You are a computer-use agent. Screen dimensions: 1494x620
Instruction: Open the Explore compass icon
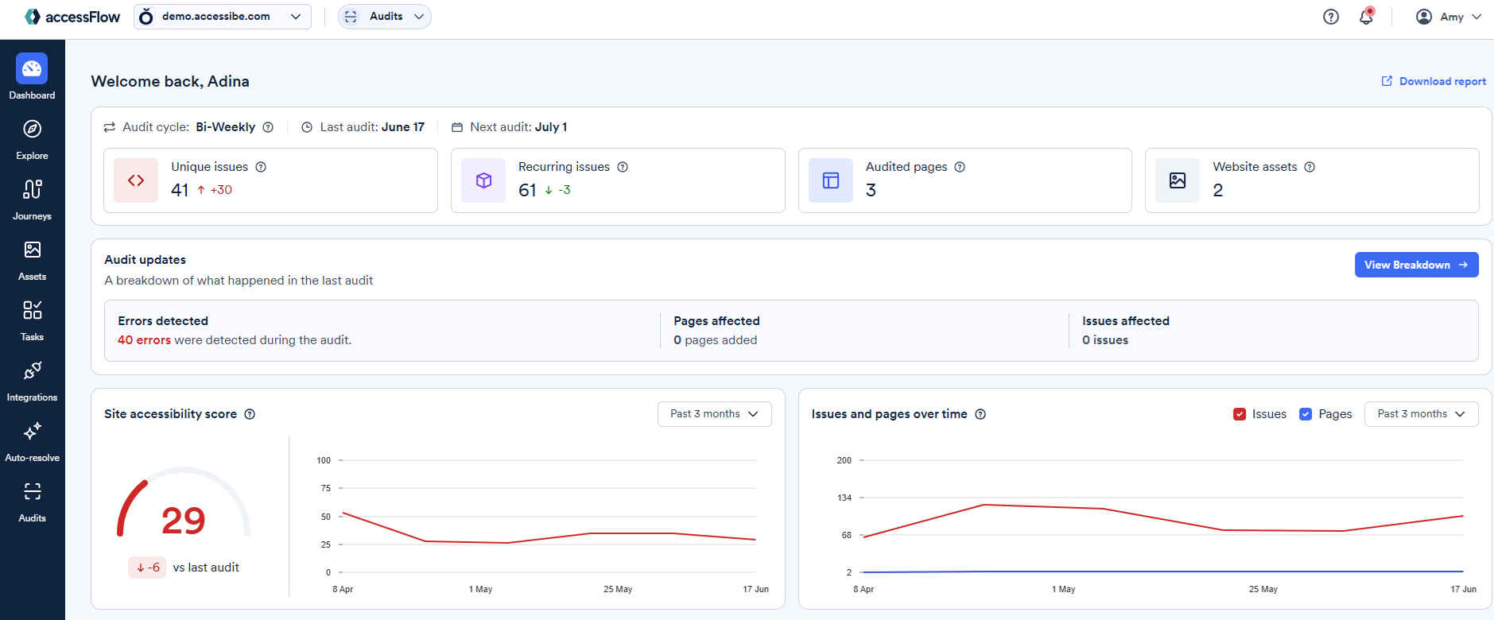32,129
